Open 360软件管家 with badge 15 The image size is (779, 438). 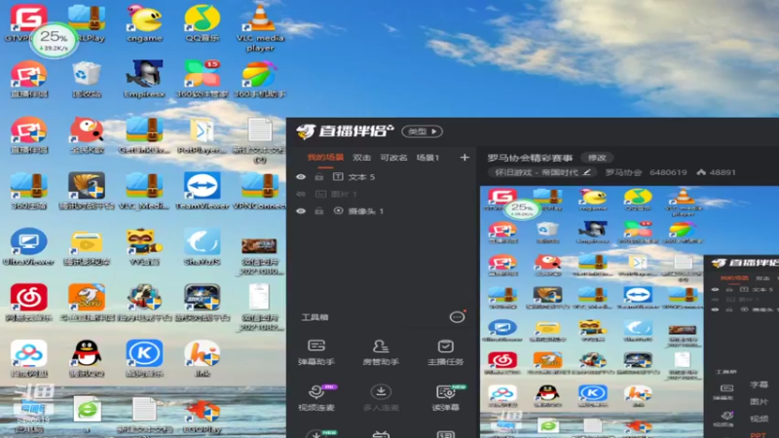click(202, 80)
